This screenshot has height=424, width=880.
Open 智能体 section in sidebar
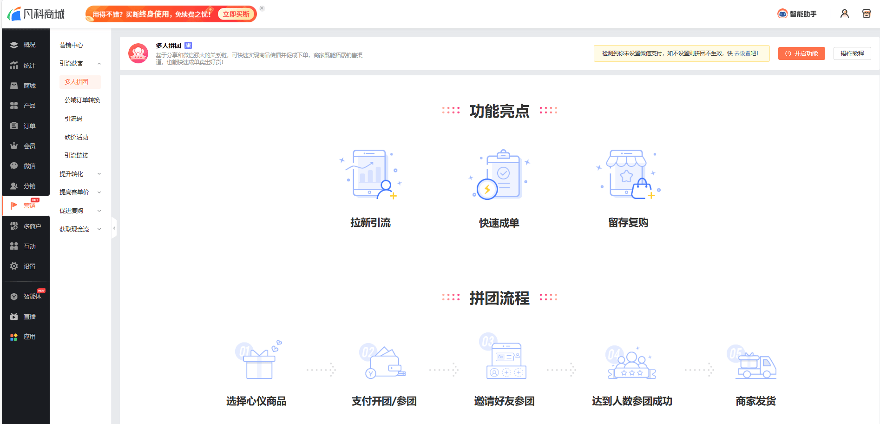27,297
